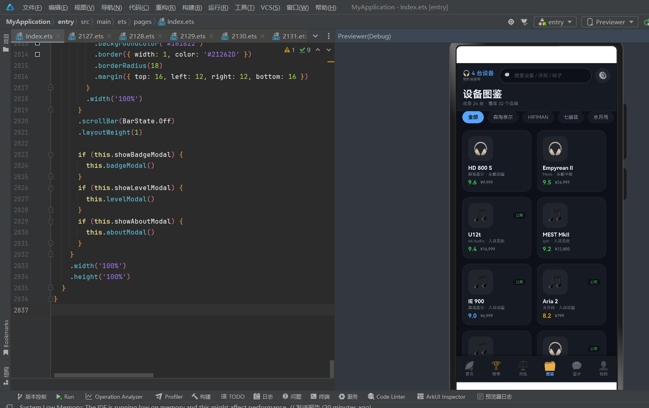The height and width of the screenshot is (408, 649).
Task: Open the 版本控制 version control tool window
Action: coord(32,397)
